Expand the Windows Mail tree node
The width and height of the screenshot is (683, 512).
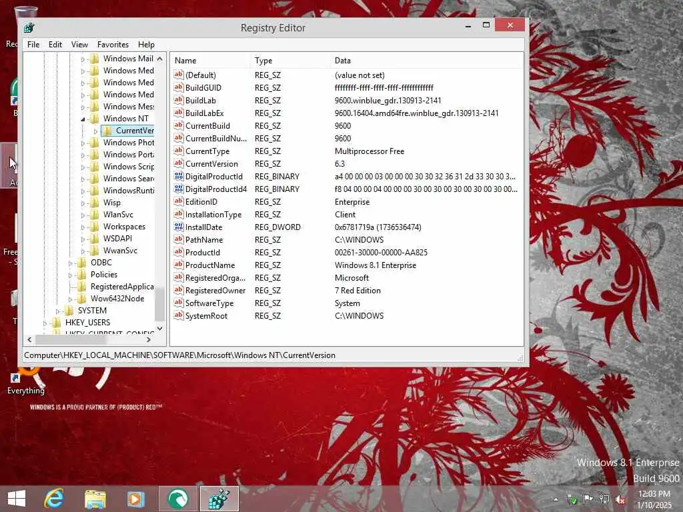[x=83, y=59]
